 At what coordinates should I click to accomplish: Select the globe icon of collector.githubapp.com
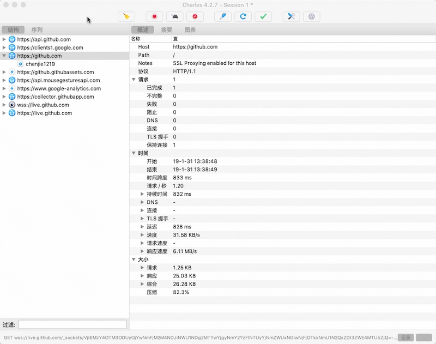(x=12, y=97)
